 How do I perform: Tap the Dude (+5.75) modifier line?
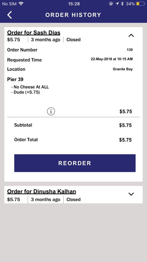tap(25, 92)
